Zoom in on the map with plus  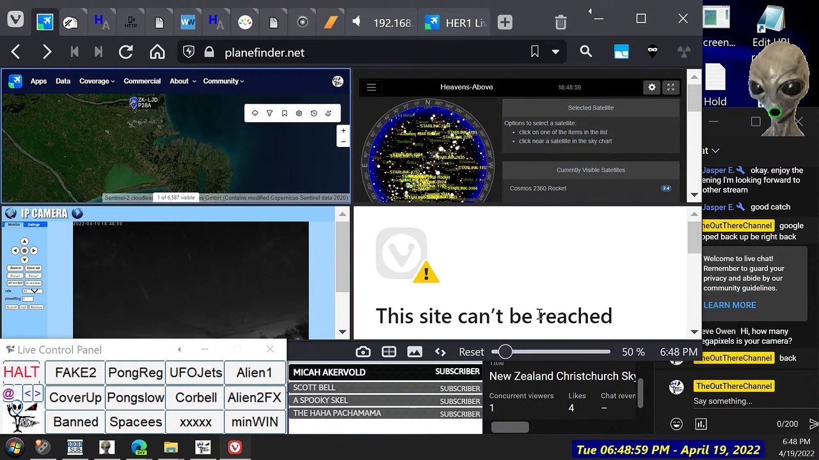tap(344, 131)
